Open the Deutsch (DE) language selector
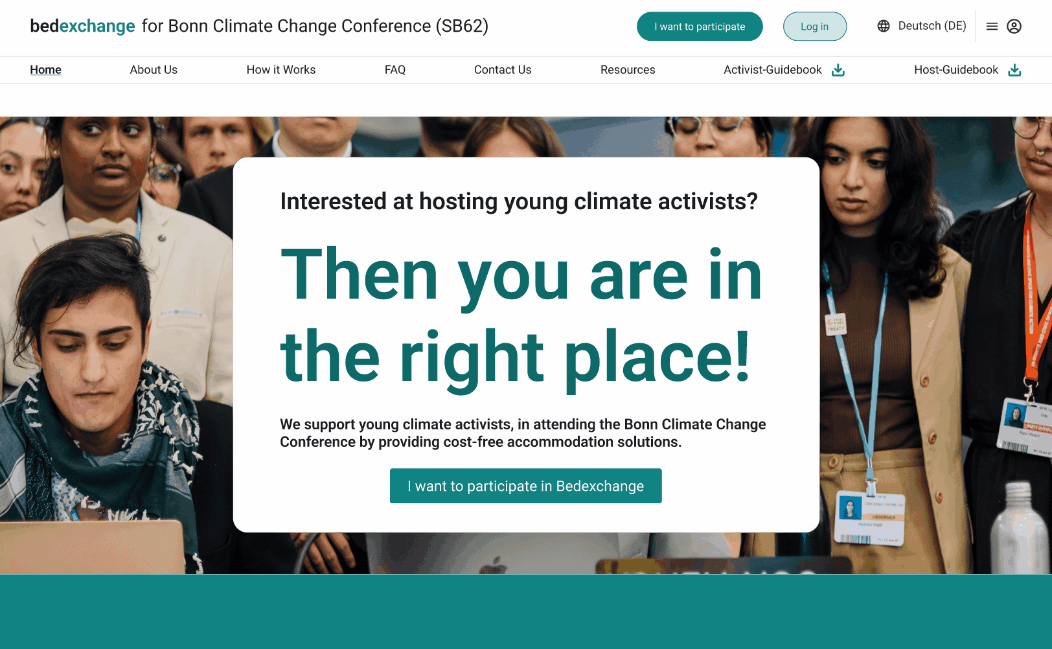1052x649 pixels. coord(922,26)
